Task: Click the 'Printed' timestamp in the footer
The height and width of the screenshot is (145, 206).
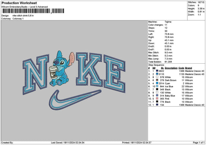Action: (137, 143)
